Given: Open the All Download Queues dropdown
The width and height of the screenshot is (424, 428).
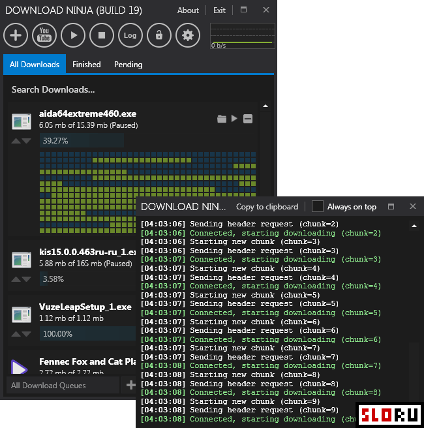Looking at the screenshot, I should pyautogui.click(x=63, y=385).
